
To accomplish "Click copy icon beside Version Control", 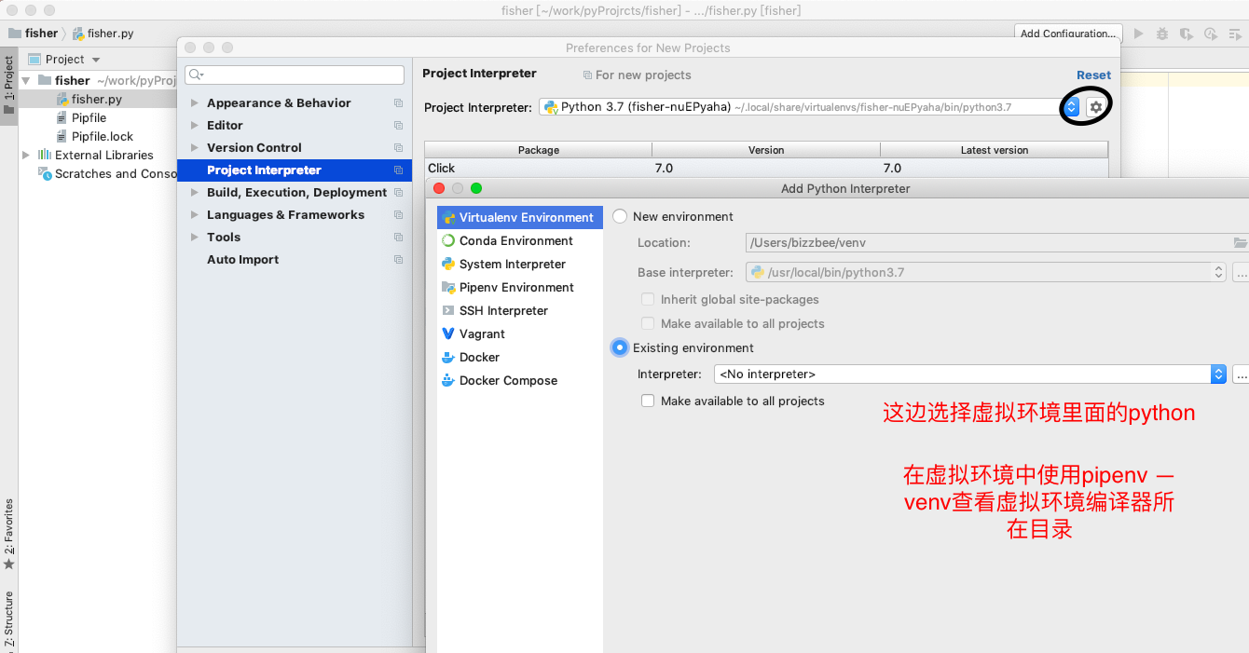I will click(x=398, y=148).
